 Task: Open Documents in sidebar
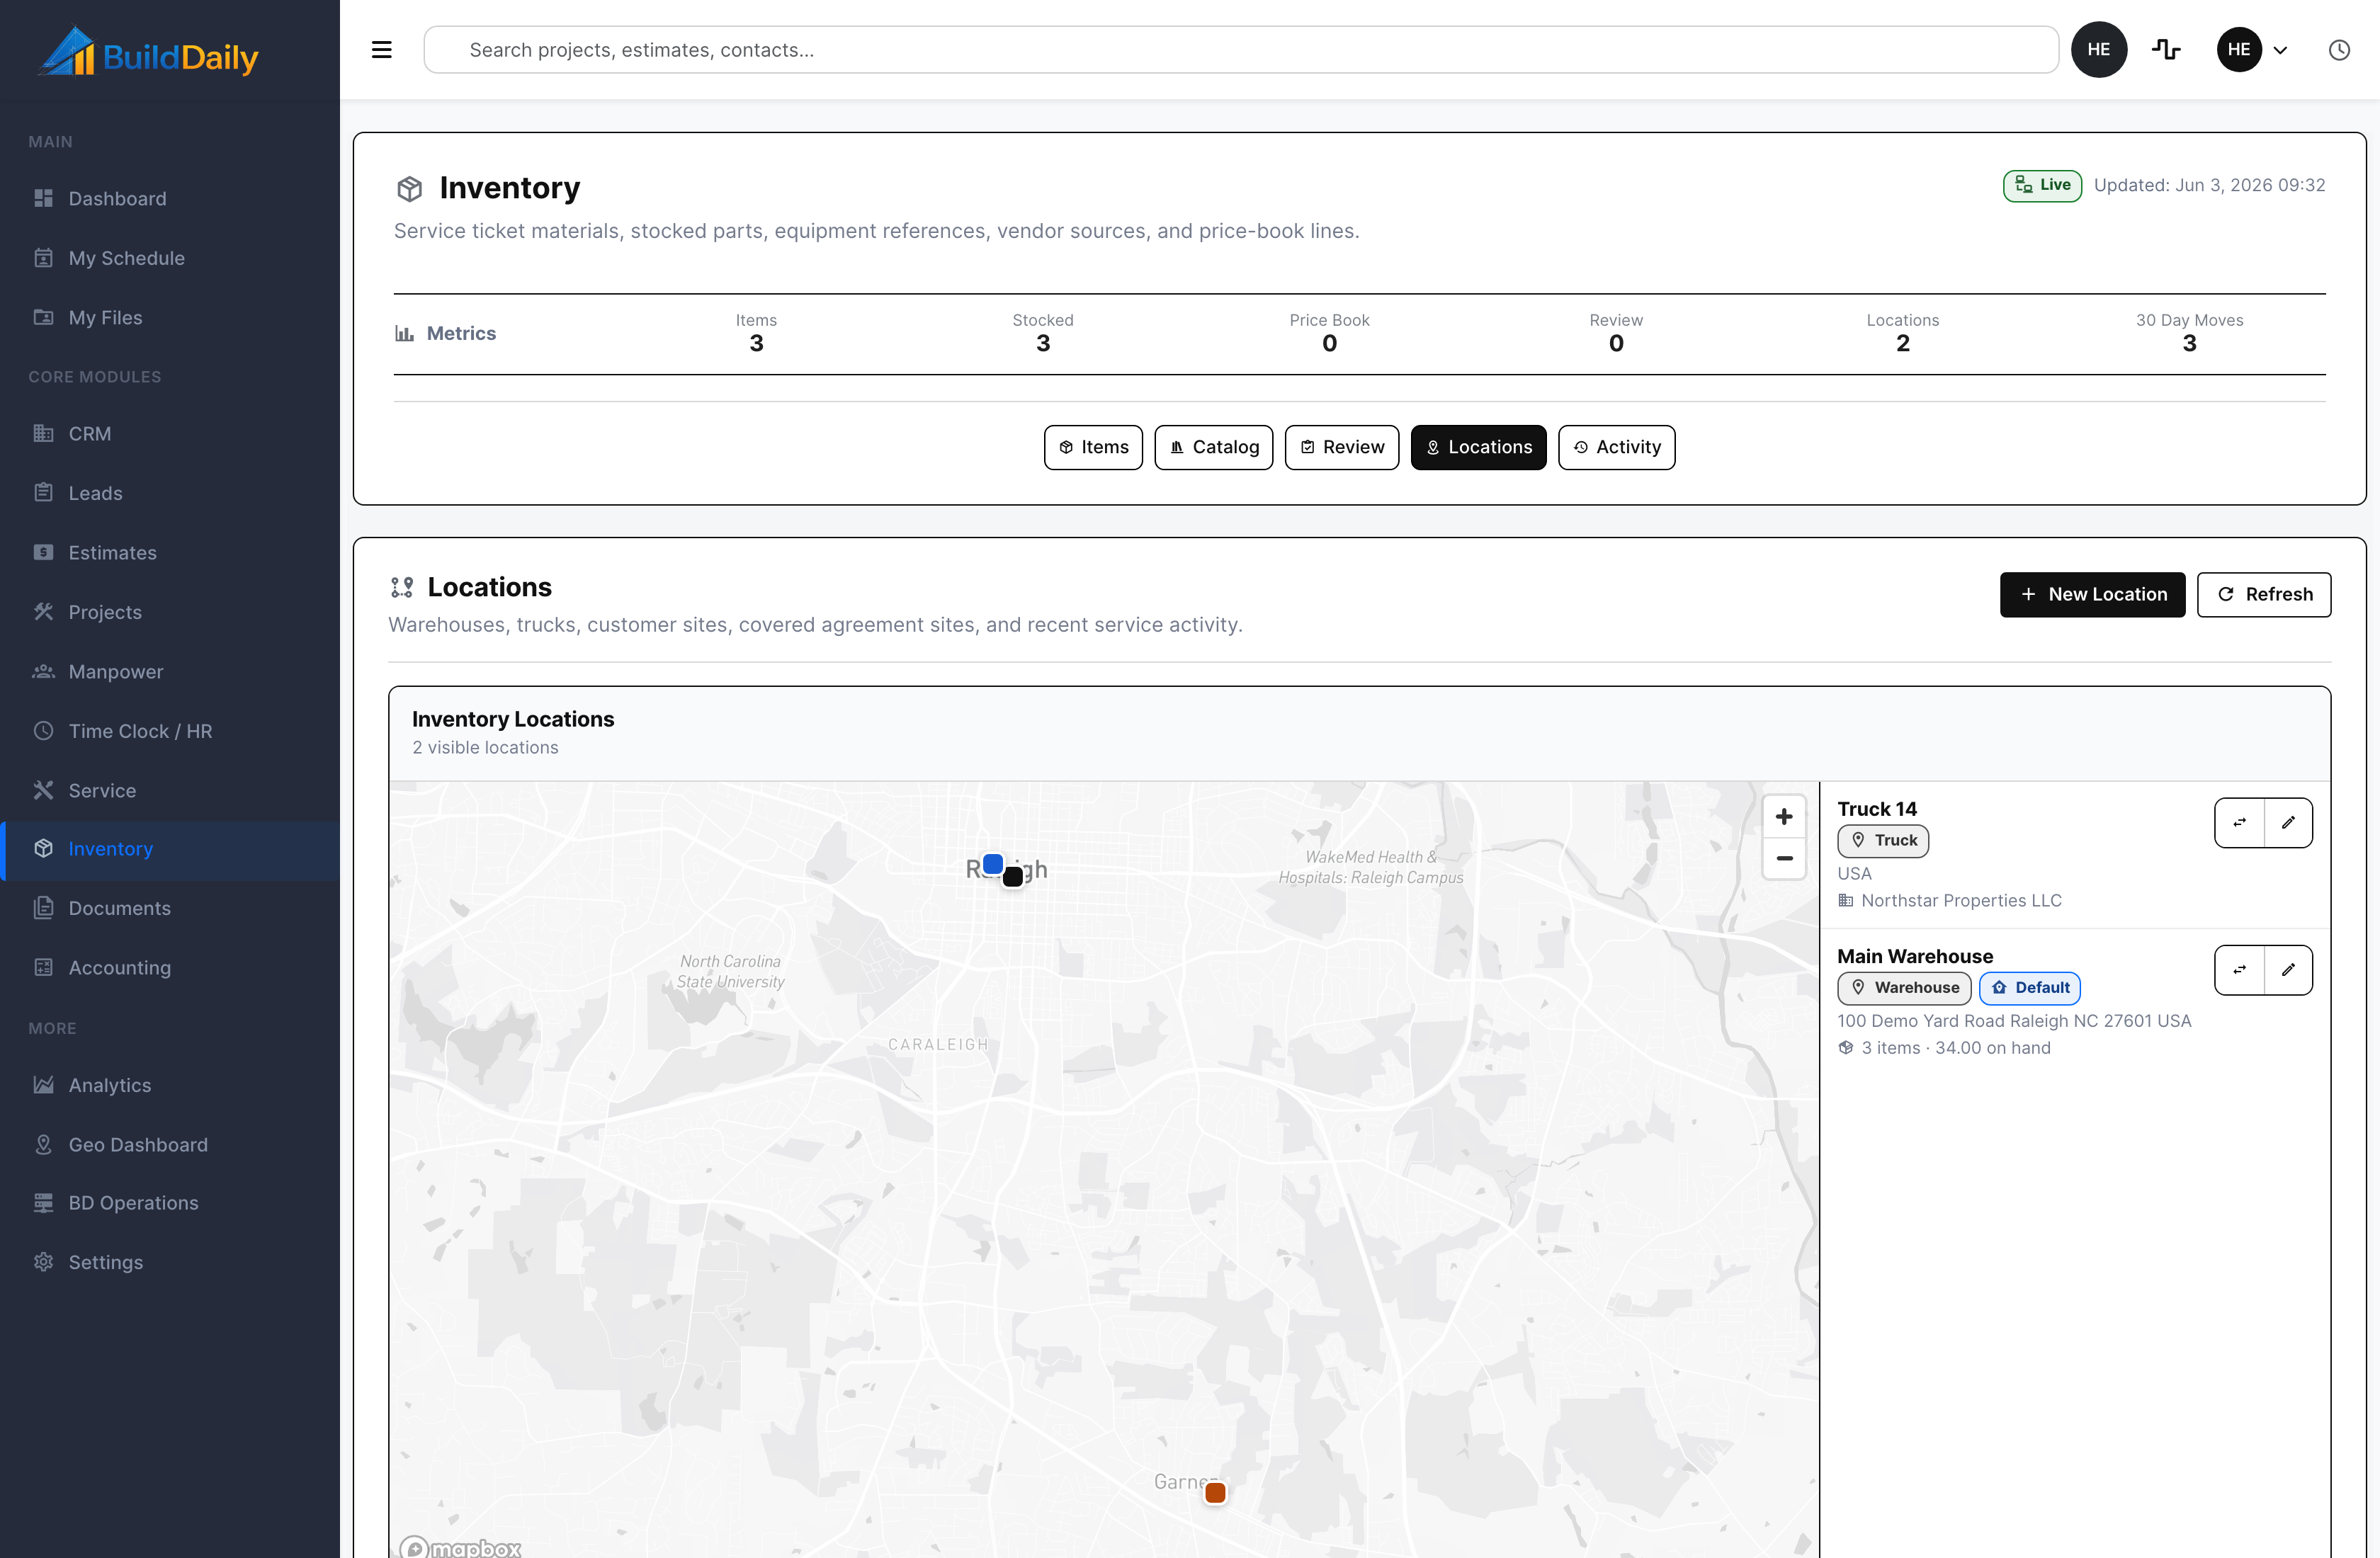(x=170, y=908)
